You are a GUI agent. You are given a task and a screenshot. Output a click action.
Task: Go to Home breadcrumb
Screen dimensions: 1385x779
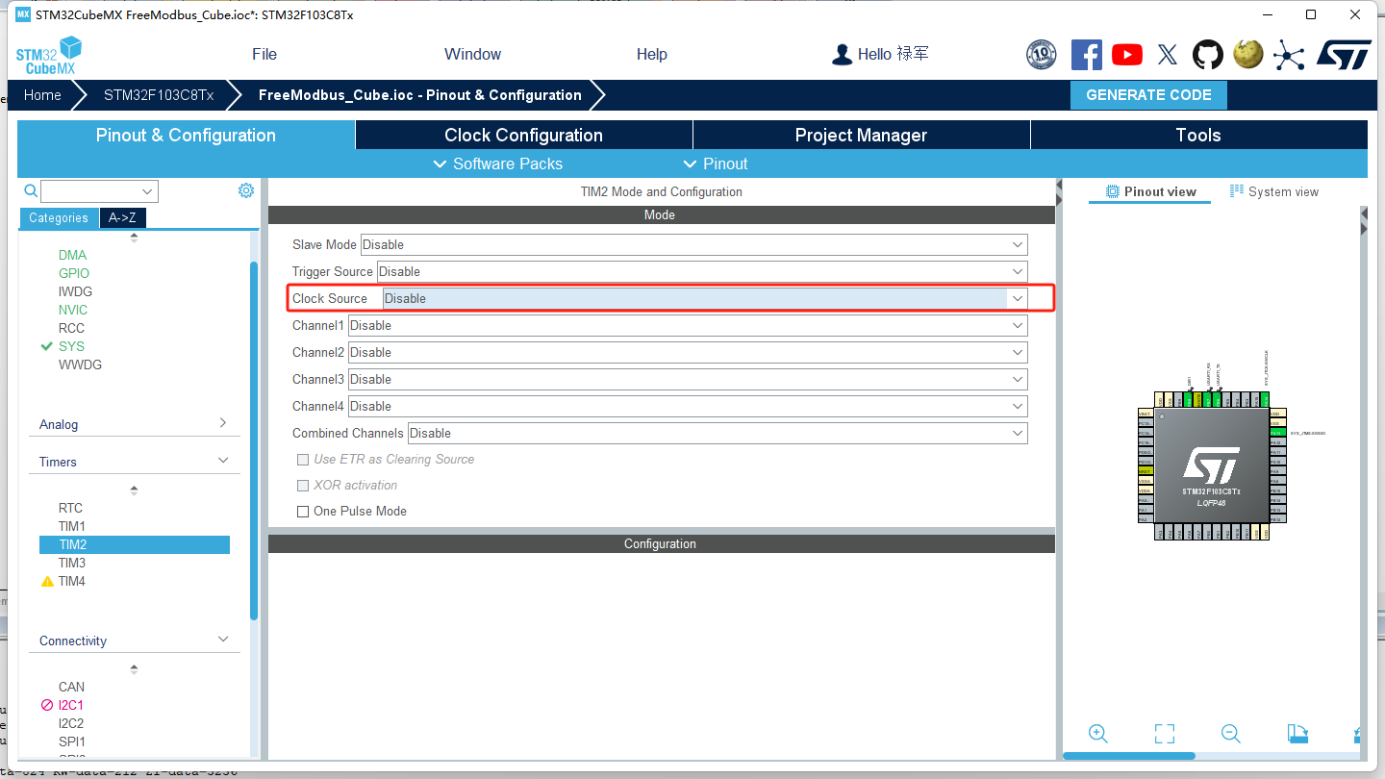point(42,95)
